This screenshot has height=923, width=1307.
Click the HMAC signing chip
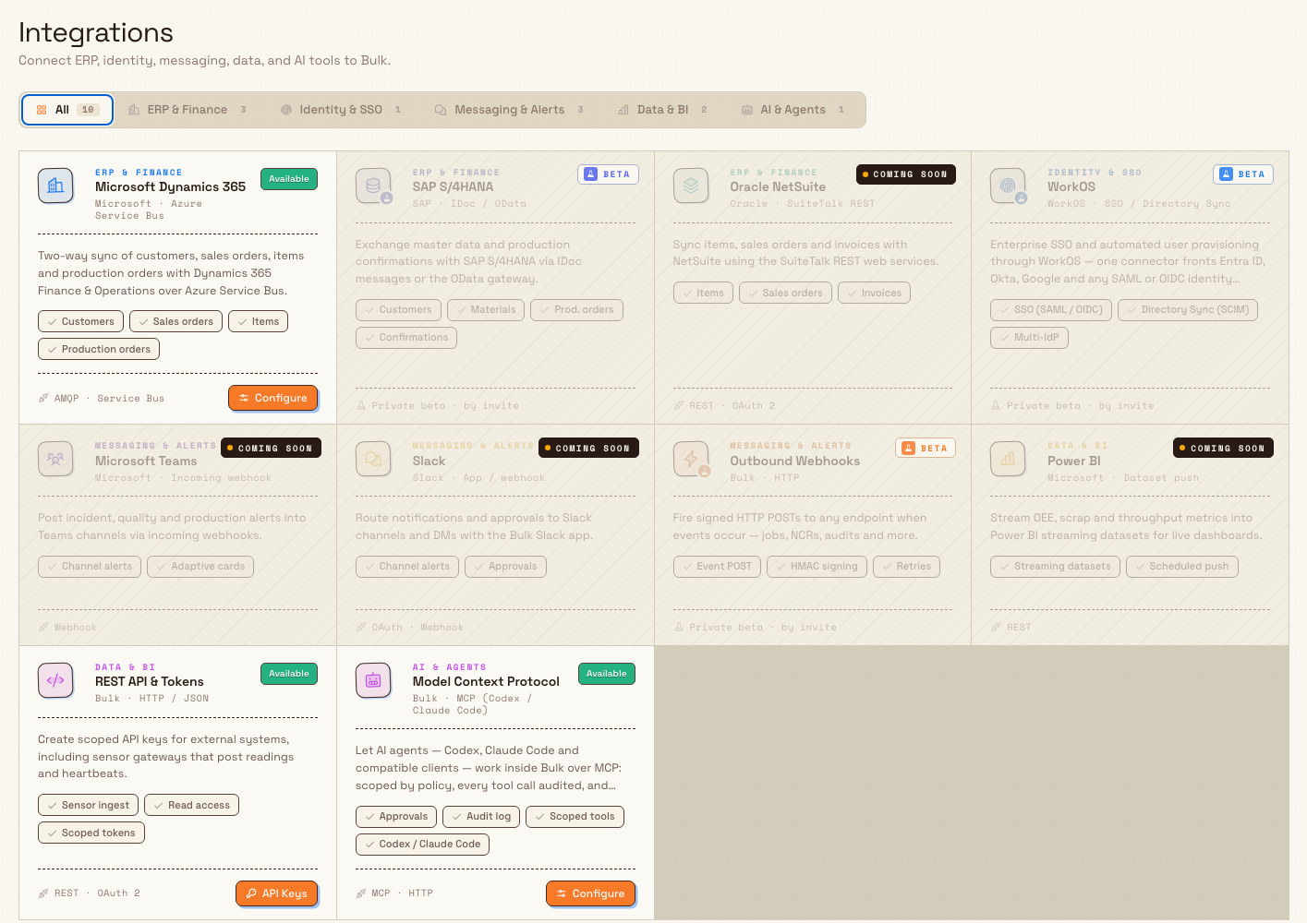coord(817,567)
